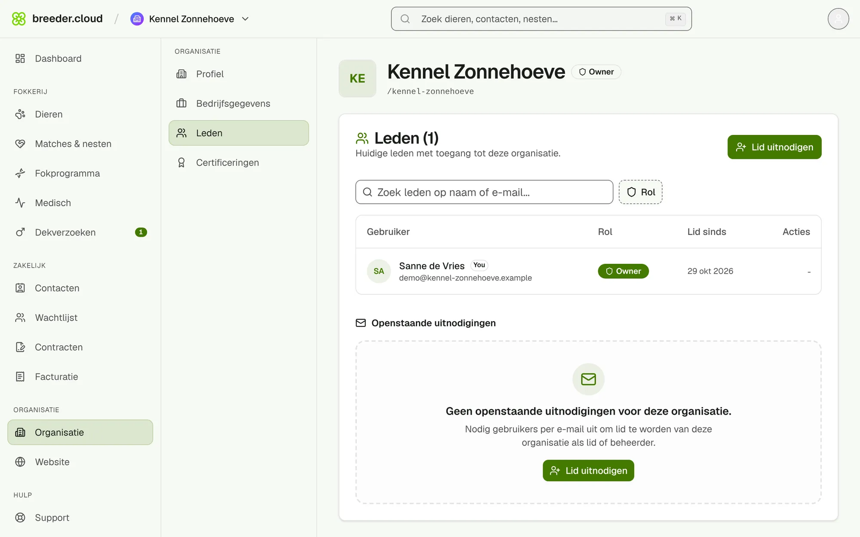860x537 pixels.
Task: Open the Dashboard icon in sidebar
Action: point(20,58)
